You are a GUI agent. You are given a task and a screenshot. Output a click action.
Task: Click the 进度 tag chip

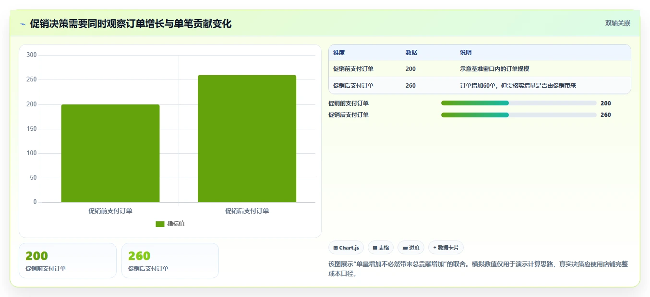click(411, 248)
